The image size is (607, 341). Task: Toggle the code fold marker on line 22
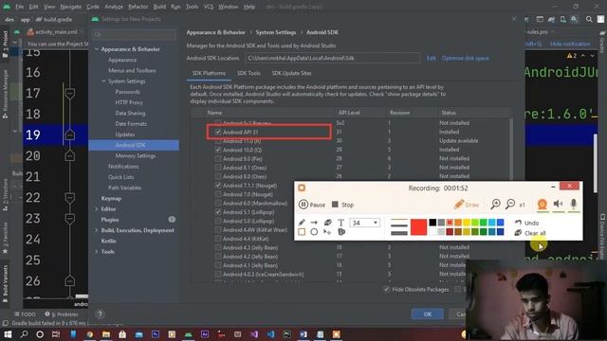tap(69, 198)
